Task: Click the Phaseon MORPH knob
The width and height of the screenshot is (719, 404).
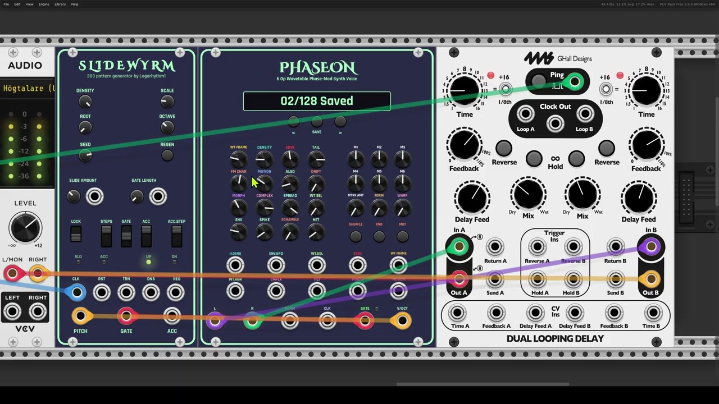Action: coord(238,208)
